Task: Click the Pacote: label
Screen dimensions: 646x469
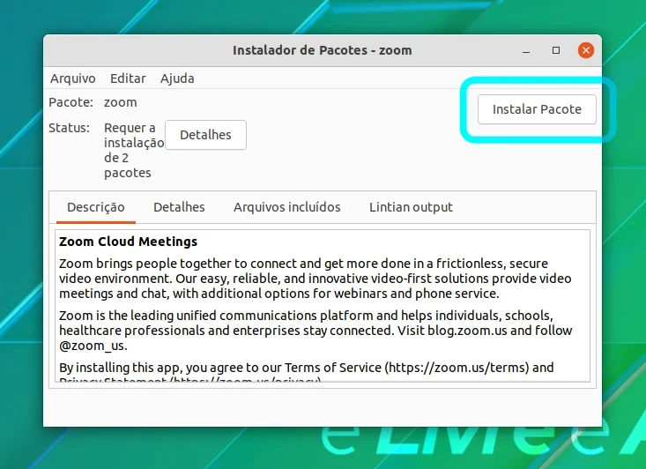Action: coord(71,102)
